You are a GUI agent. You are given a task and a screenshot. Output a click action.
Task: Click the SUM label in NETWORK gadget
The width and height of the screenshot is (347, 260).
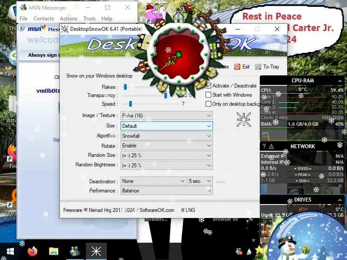pyautogui.click(x=302, y=181)
